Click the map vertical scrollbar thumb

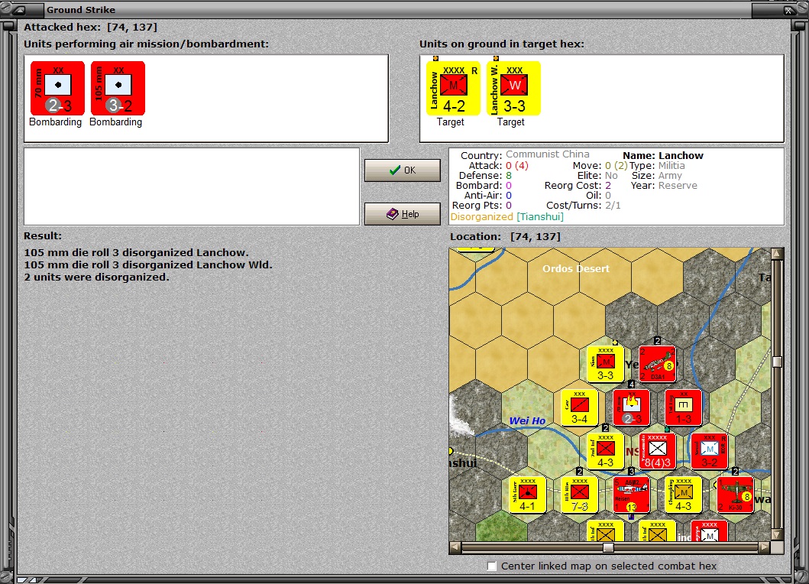[x=777, y=362]
